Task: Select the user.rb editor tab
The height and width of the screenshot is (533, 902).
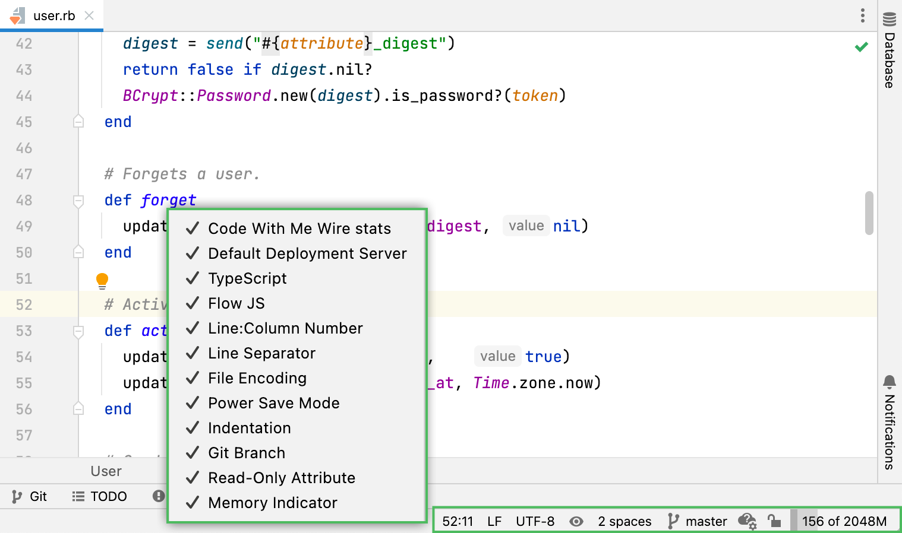Action: pyautogui.click(x=53, y=15)
